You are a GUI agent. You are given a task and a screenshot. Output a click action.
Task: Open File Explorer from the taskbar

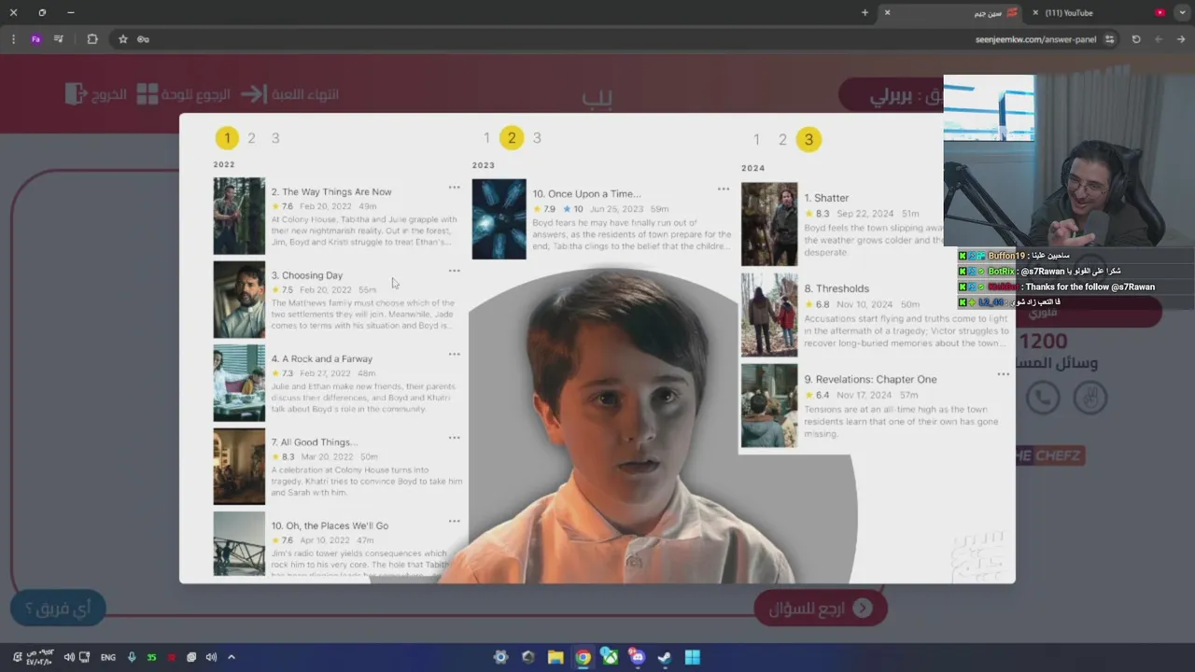[555, 657]
